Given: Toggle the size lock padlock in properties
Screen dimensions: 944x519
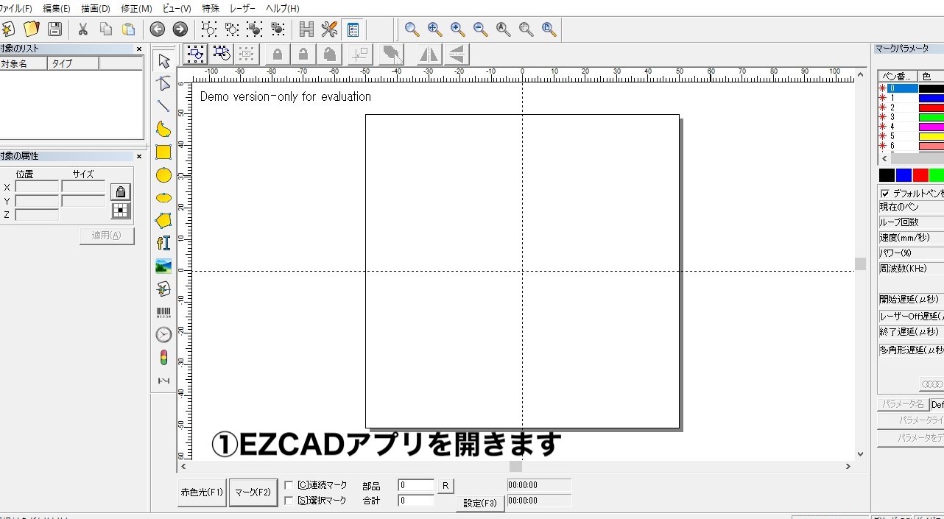Looking at the screenshot, I should (121, 192).
